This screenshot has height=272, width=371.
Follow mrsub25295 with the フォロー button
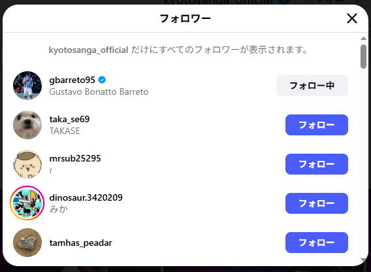(317, 164)
